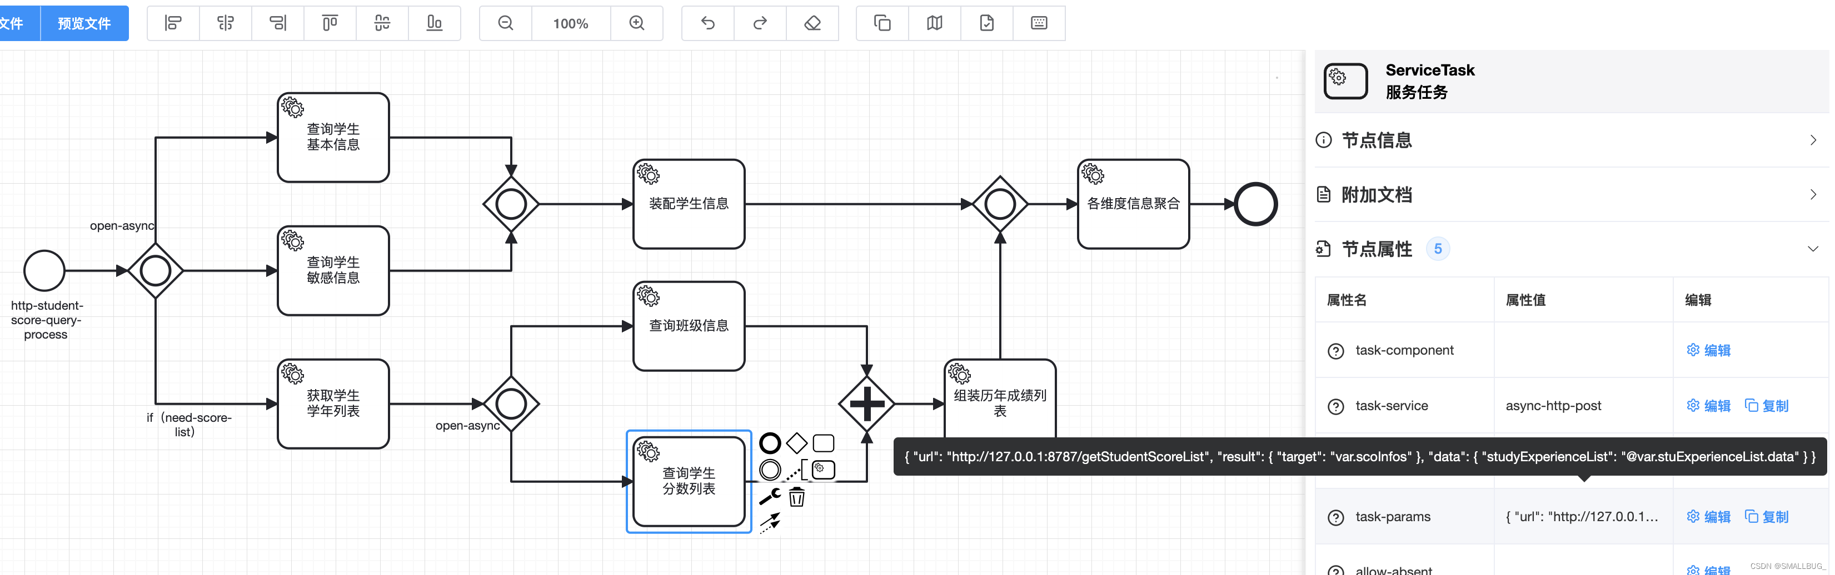The image size is (1835, 575).
Task: Zoom in the canvas with plus magnifier
Action: click(x=637, y=23)
